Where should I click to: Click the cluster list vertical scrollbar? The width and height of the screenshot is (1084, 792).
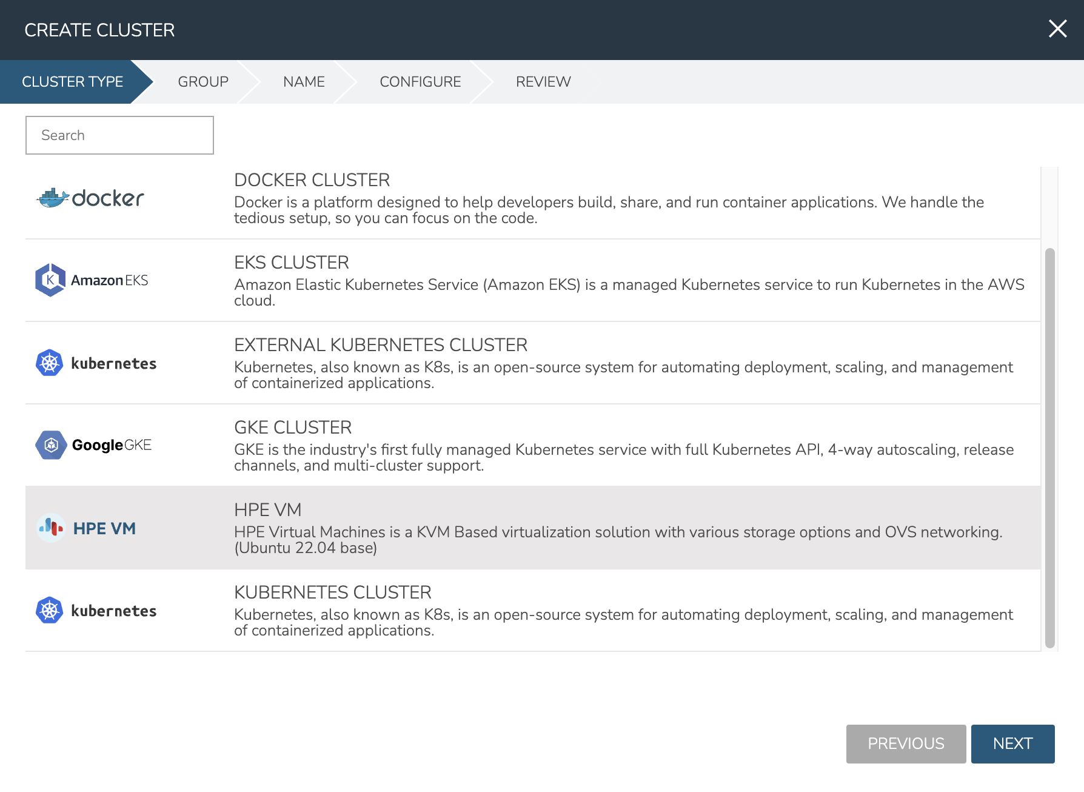[1049, 448]
